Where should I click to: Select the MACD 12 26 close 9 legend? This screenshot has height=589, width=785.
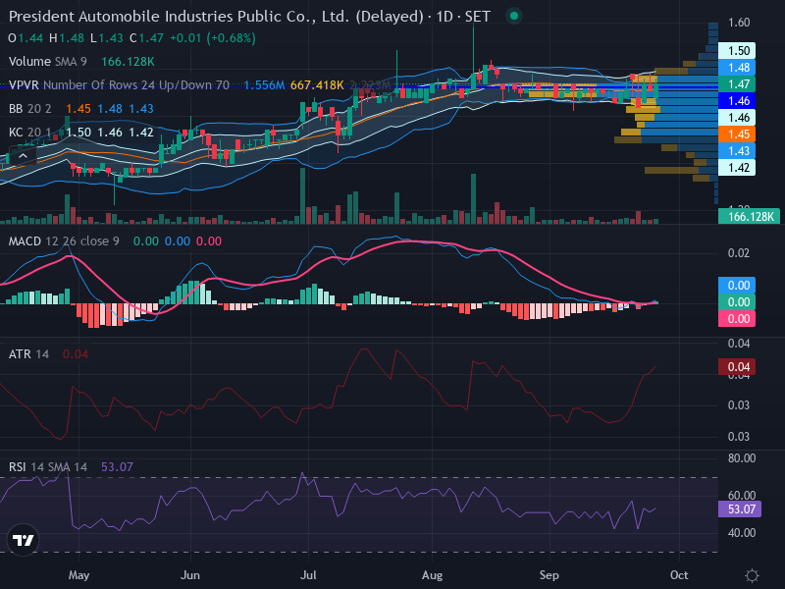pyautogui.click(x=64, y=241)
